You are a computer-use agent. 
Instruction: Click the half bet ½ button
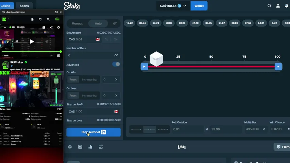click(106, 39)
